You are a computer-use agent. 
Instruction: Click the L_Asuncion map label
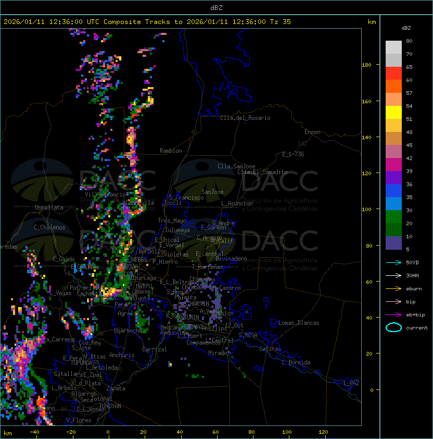point(237,203)
